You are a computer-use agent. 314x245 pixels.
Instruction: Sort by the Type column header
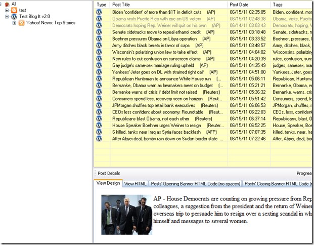(102, 5)
